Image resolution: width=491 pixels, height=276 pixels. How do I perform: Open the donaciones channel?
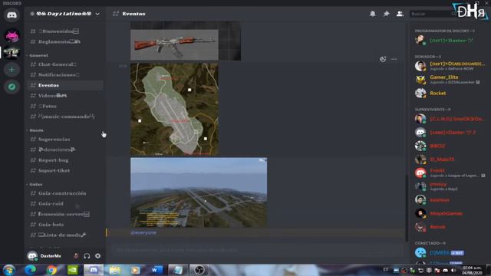[x=65, y=149]
